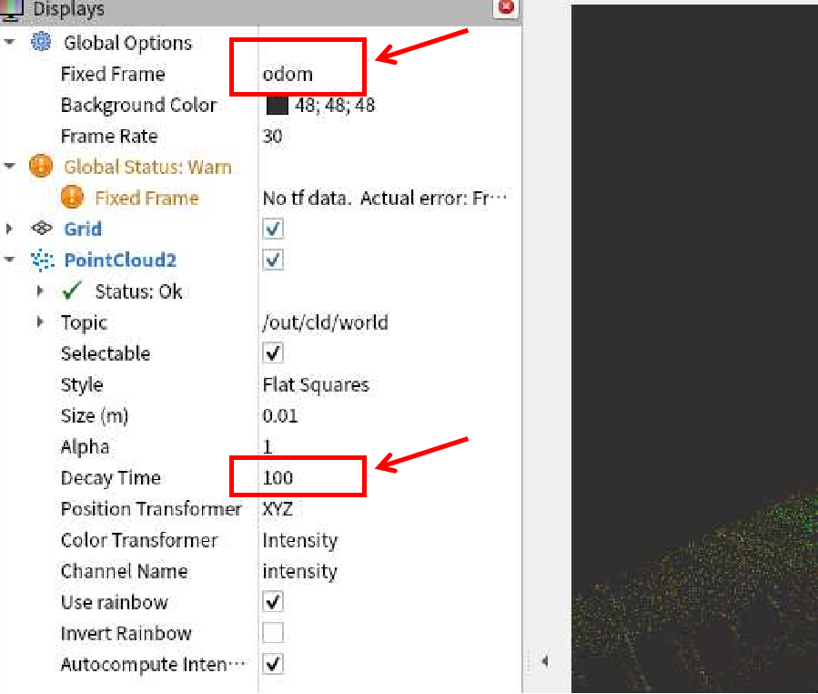Expand the Topic property row
This screenshot has width=818, height=694.
[40, 322]
